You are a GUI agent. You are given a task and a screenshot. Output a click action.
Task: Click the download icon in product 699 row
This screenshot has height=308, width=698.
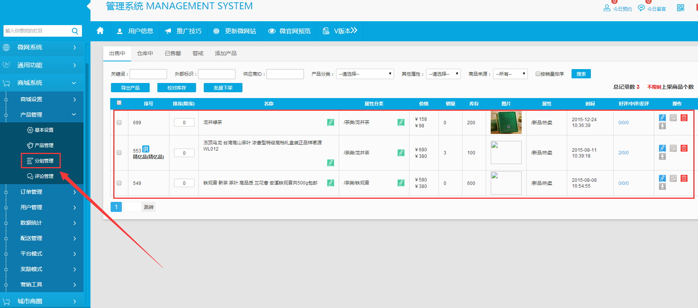(x=662, y=126)
